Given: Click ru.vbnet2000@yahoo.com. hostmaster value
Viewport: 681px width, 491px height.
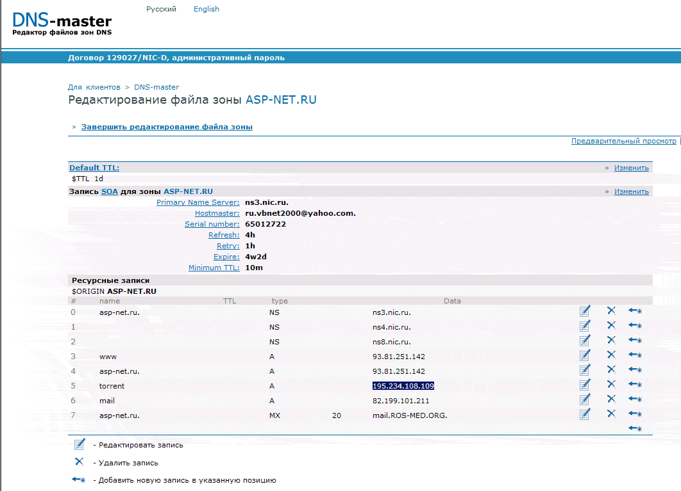Looking at the screenshot, I should [x=301, y=213].
